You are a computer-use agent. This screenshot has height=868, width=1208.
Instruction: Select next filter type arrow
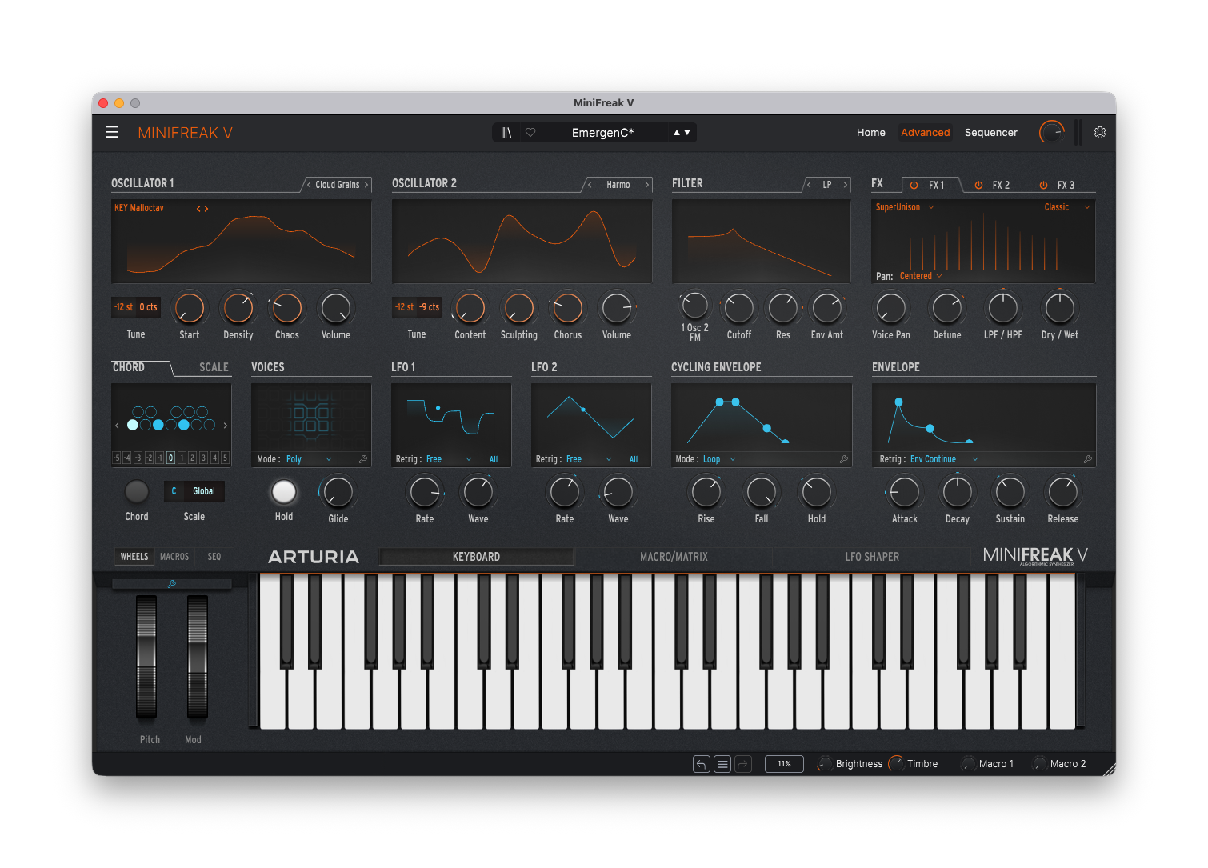(845, 185)
